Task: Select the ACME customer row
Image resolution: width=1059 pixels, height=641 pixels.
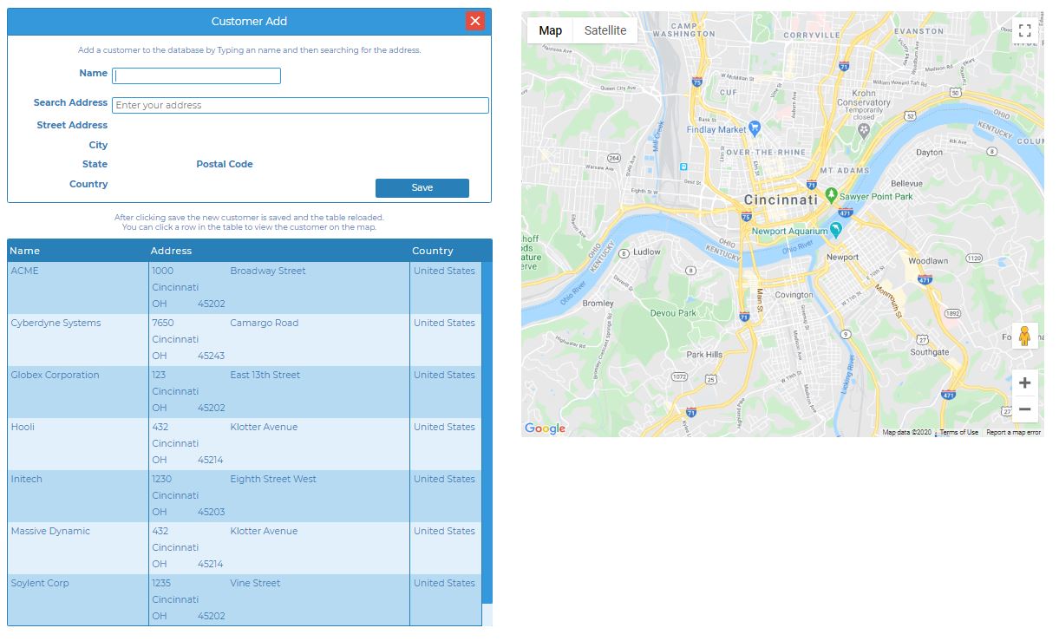Action: (x=245, y=287)
